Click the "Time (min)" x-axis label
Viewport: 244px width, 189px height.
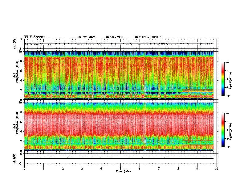(x=123, y=171)
